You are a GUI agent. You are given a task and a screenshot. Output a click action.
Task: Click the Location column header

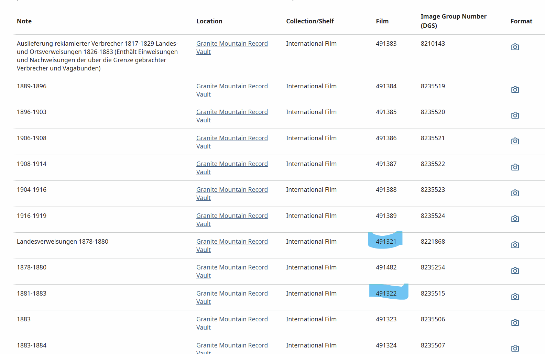point(209,21)
